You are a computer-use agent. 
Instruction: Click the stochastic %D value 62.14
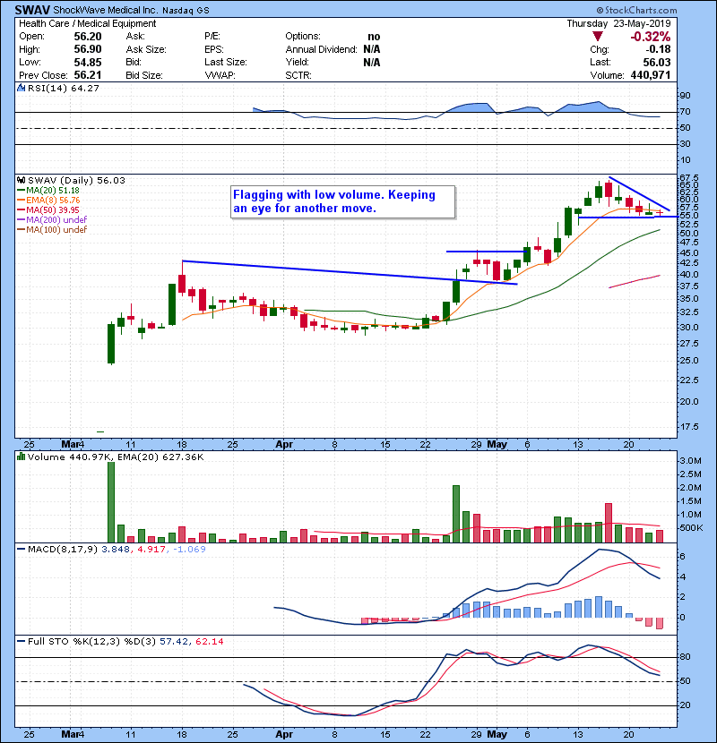[209, 642]
